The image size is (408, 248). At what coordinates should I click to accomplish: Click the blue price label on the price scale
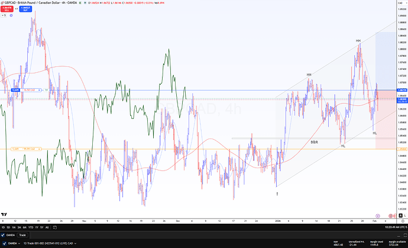point(402,90)
